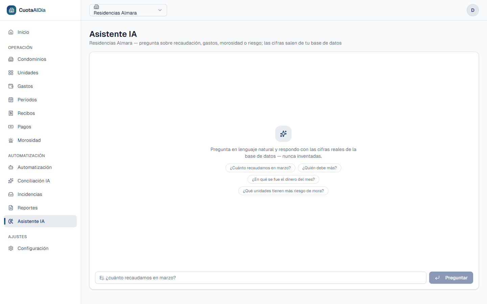487x304 pixels.
Task: Click the AJUSTES section label
Action: (x=18, y=237)
